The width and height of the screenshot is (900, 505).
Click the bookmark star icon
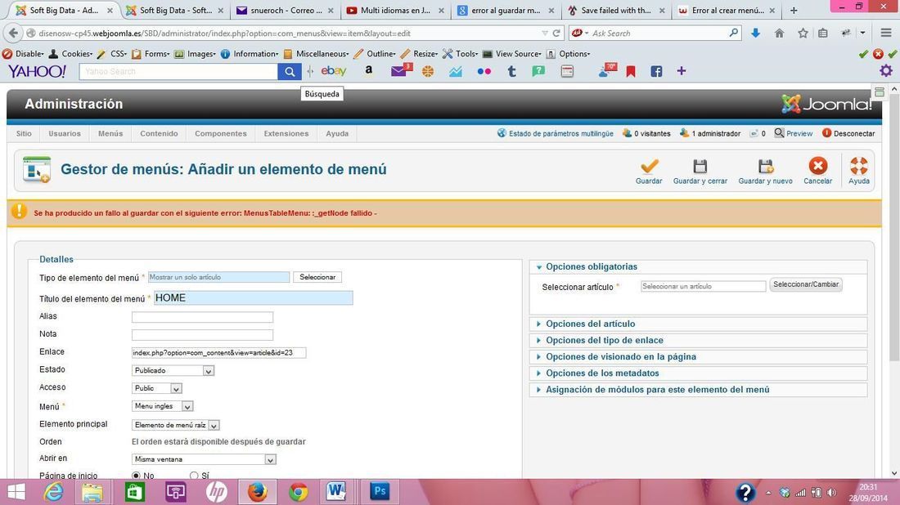803,34
